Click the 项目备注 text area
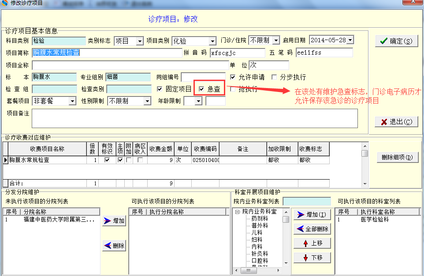424x276 pixels. pyautogui.click(x=195, y=118)
